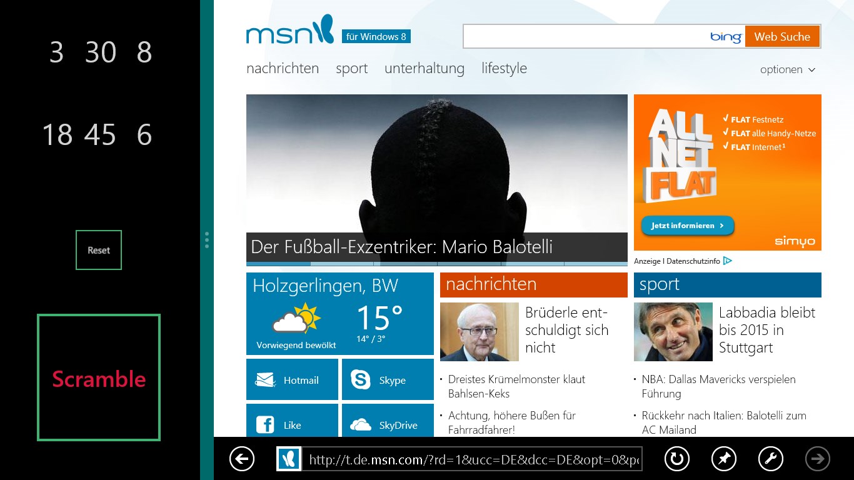
Task: Click the browser forward arrow button
Action: (817, 459)
